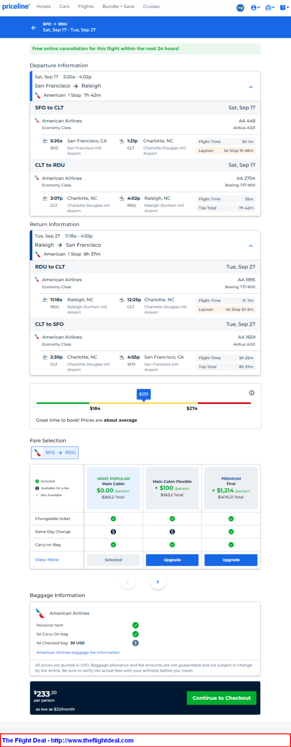291x747 pixels.
Task: Click the legend Included checkmark icon
Action: pos(37,481)
